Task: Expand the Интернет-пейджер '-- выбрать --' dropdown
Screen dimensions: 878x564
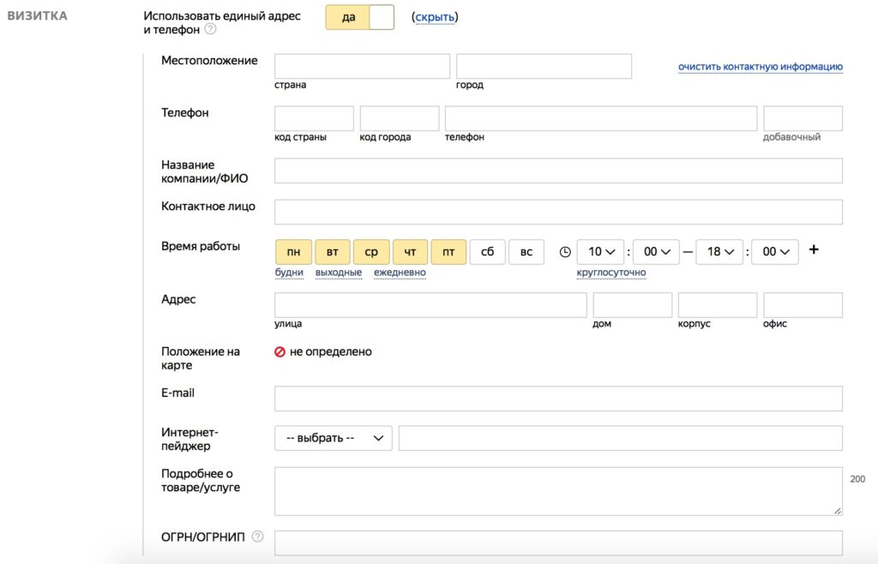Action: 333,438
